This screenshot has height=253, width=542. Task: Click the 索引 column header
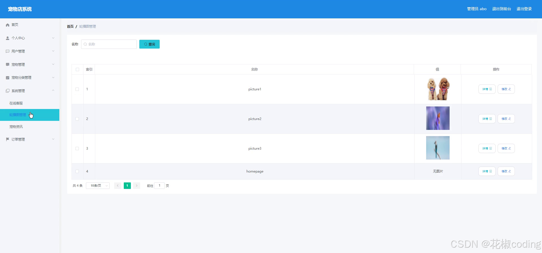[89, 69]
